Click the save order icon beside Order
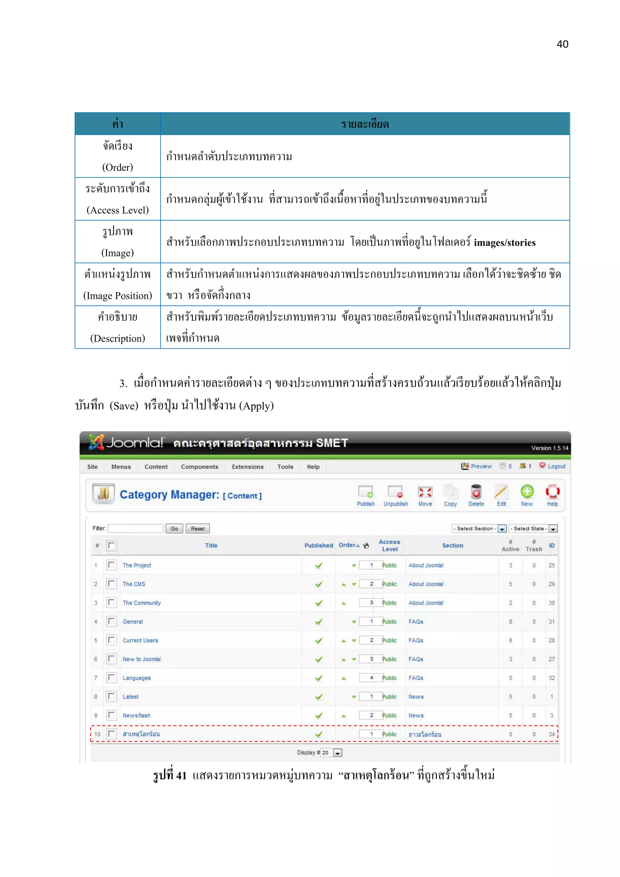The height and width of the screenshot is (877, 620). pyautogui.click(x=366, y=545)
